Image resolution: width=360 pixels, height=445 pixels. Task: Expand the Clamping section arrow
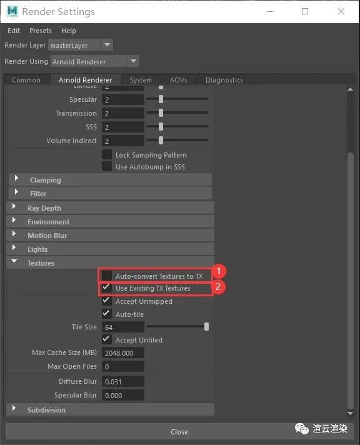point(16,179)
